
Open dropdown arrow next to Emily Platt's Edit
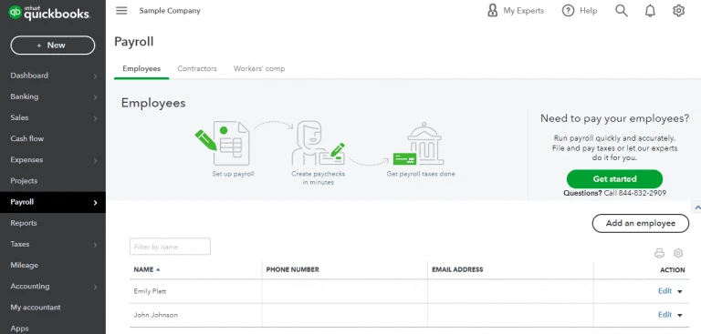(679, 291)
